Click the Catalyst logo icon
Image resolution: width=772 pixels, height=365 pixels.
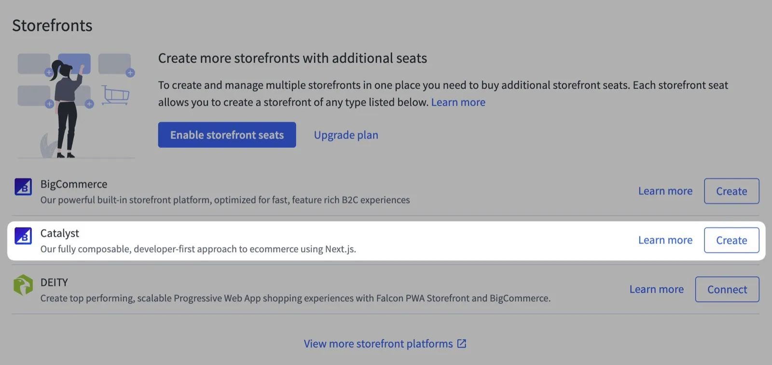point(23,236)
